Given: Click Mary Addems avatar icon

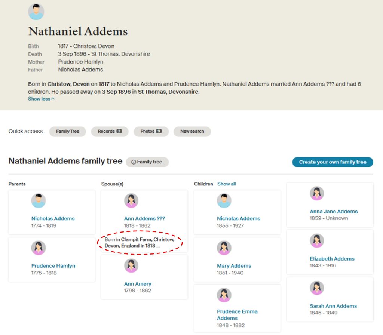Looking at the screenshot, I should [224, 248].
